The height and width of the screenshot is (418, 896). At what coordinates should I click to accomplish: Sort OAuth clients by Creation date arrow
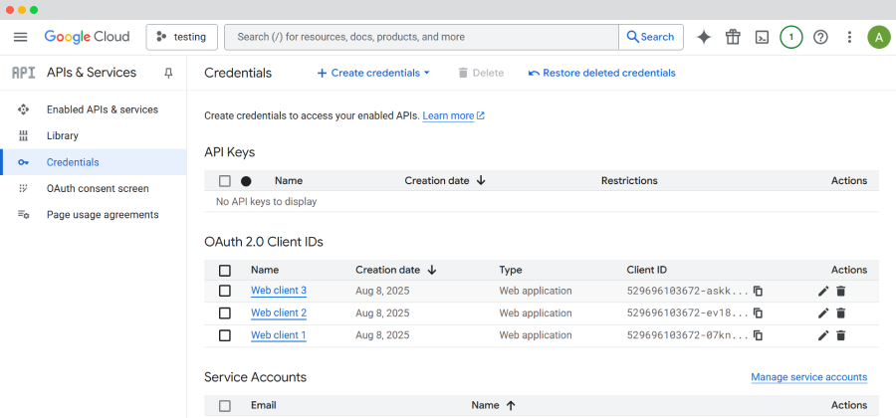coord(432,270)
